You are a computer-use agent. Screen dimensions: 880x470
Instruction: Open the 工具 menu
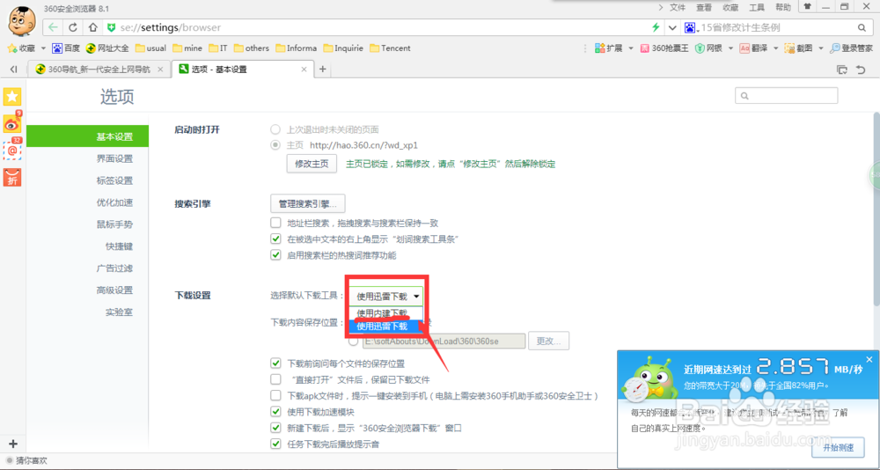coord(757,7)
